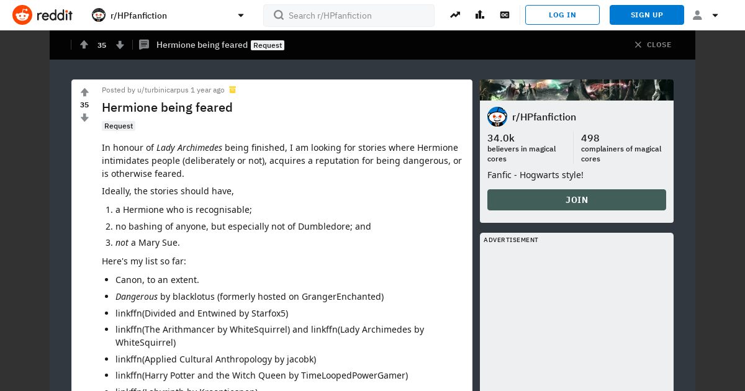
Task: Click the '498' online count
Action: click(590, 138)
